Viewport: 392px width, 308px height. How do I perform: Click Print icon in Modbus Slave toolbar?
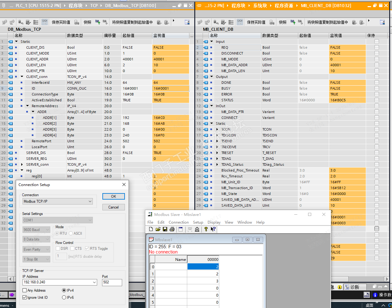tap(172, 229)
